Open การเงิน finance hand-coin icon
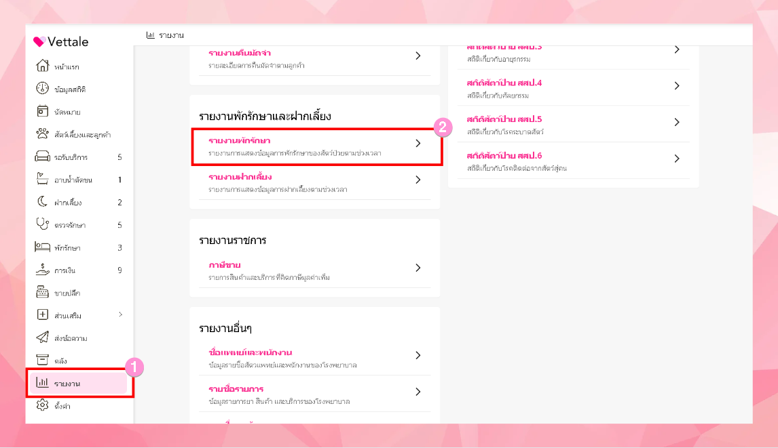The width and height of the screenshot is (778, 448). (x=43, y=270)
